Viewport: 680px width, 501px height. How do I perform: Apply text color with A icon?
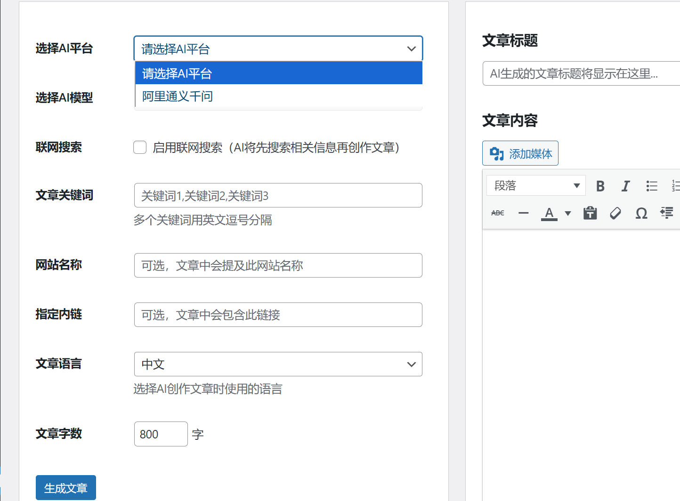pos(549,213)
